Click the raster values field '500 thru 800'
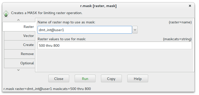Image resolution: width=199 pixels, height=95 pixels. pos(115,45)
